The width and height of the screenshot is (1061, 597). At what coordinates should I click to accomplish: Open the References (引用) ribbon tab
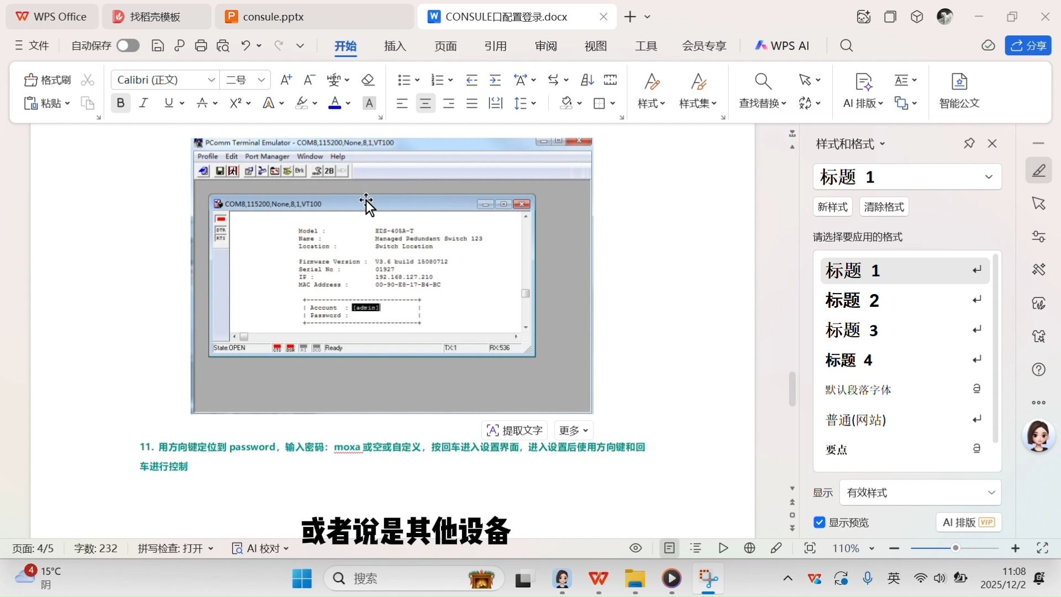tap(496, 46)
